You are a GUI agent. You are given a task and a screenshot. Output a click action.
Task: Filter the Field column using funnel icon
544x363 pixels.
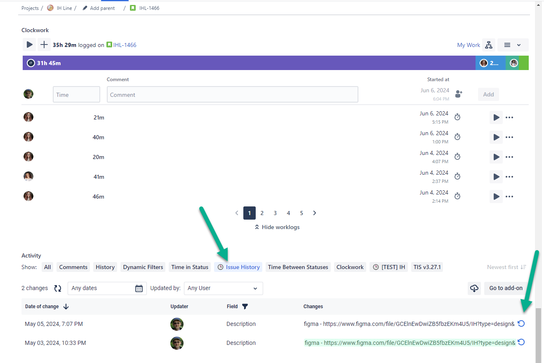245,307
